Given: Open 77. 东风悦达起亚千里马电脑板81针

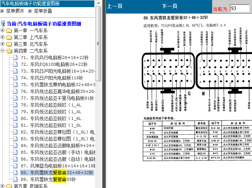Looking at the screenshot, I should click(58, 98).
